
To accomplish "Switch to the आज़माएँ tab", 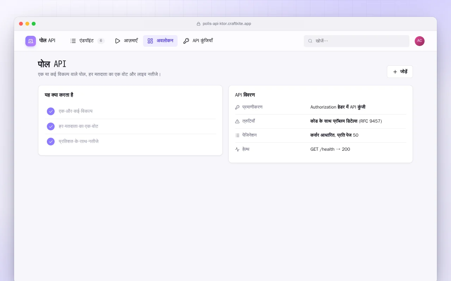I will [126, 41].
